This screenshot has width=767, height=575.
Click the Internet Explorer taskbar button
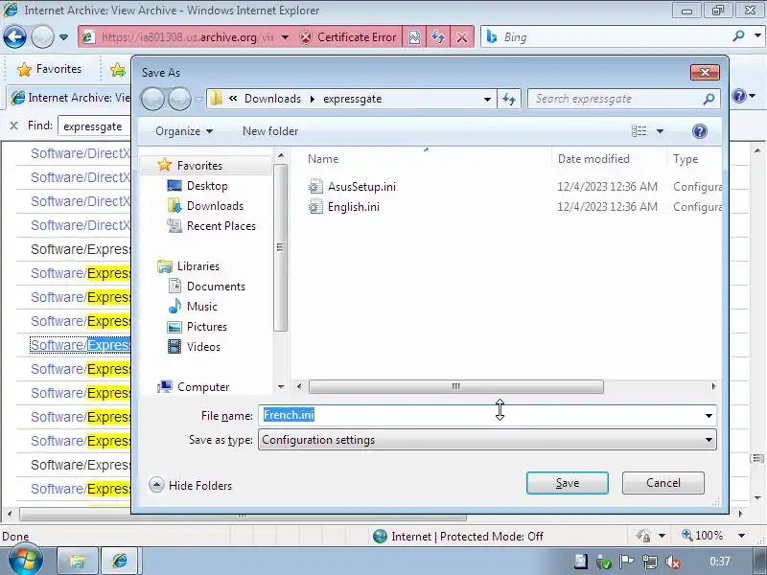click(x=121, y=561)
